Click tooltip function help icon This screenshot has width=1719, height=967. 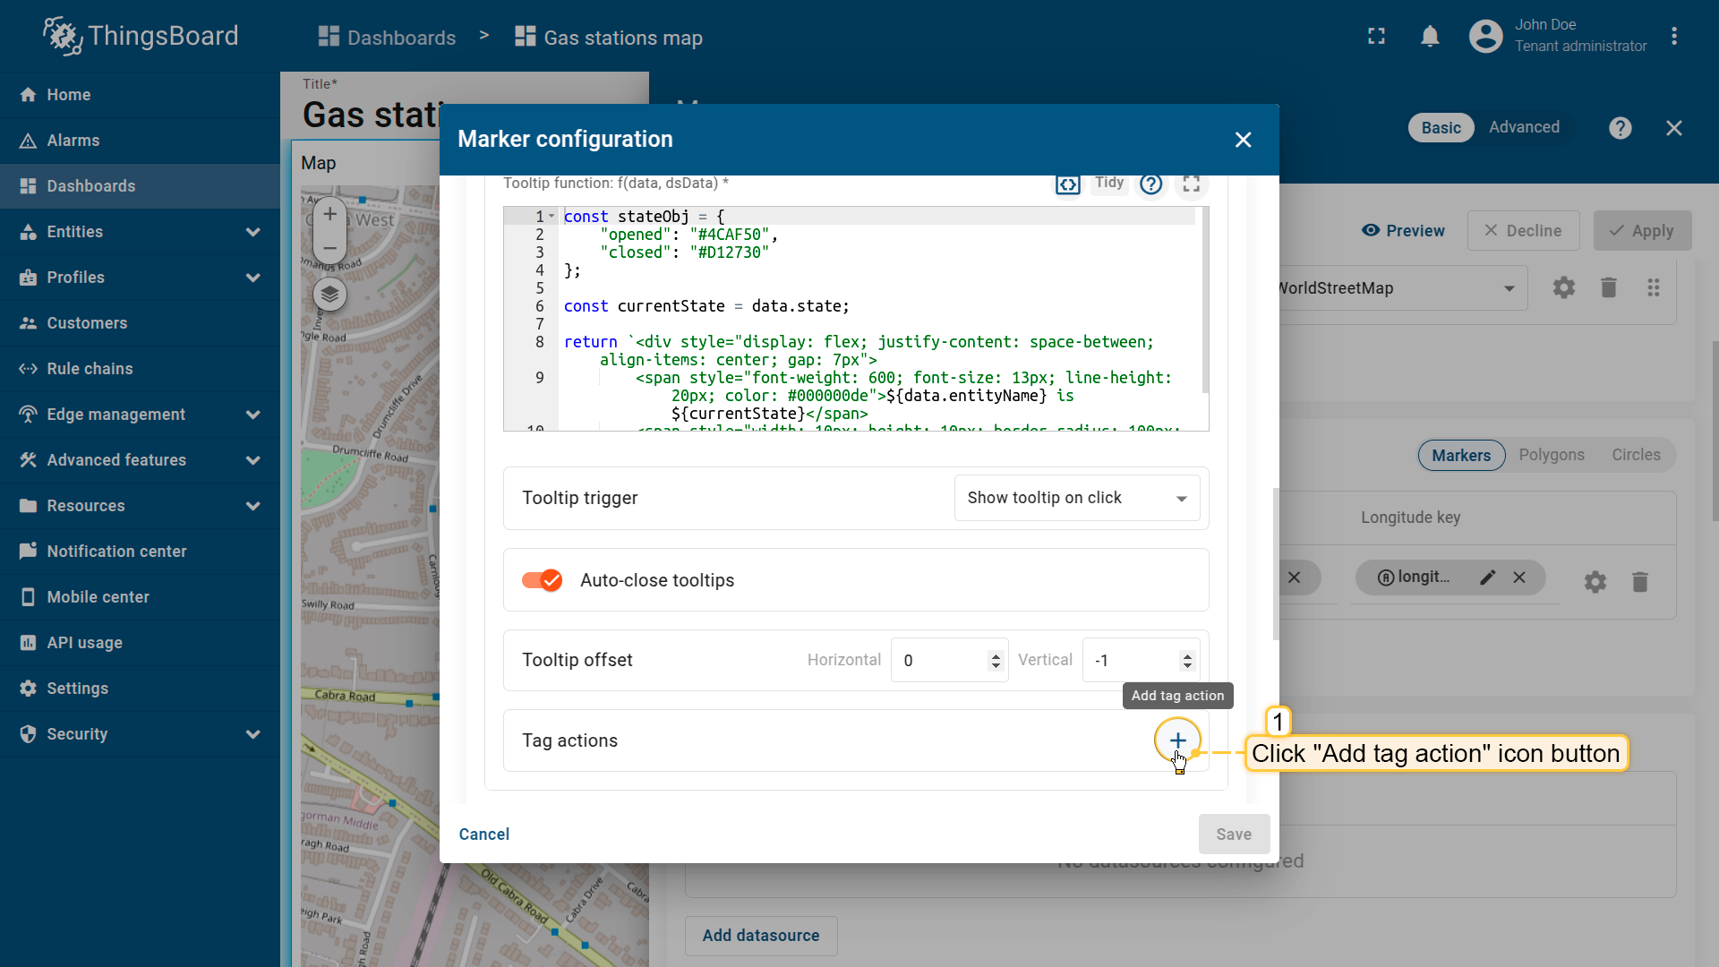[x=1150, y=184]
